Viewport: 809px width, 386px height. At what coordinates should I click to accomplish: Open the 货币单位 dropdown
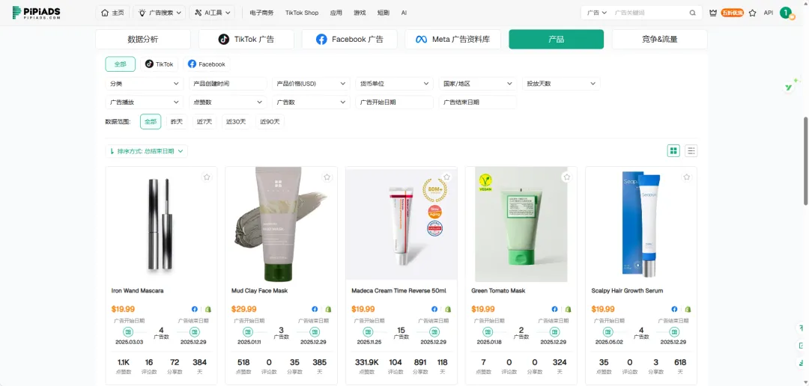(394, 84)
